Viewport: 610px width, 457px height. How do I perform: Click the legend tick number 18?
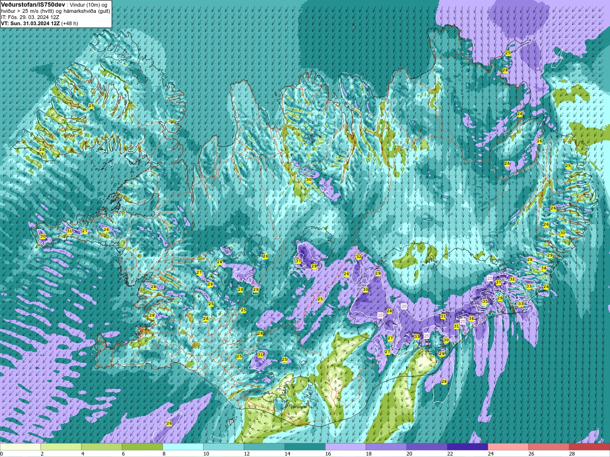(368, 454)
